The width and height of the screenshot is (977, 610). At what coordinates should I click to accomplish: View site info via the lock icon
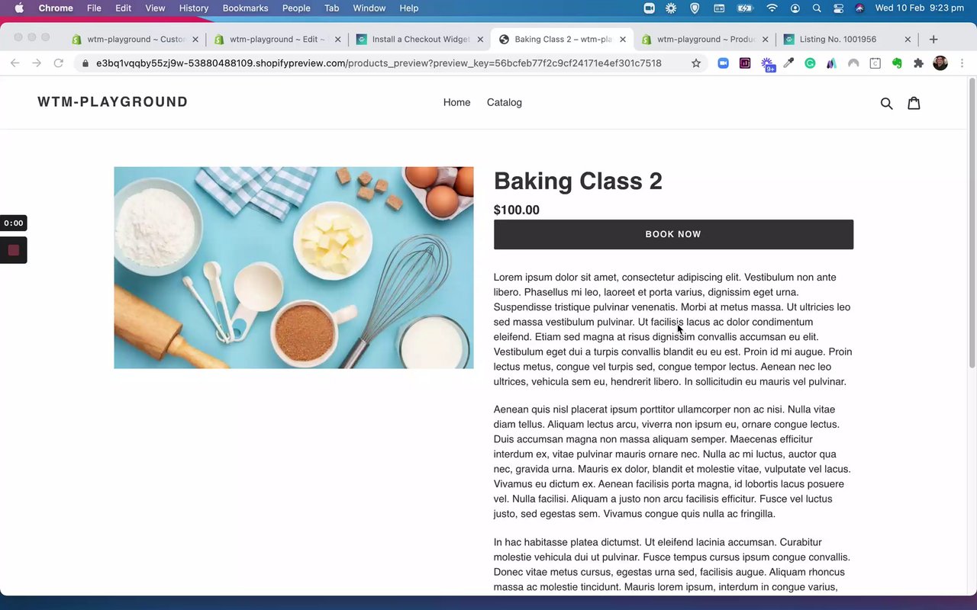85,63
